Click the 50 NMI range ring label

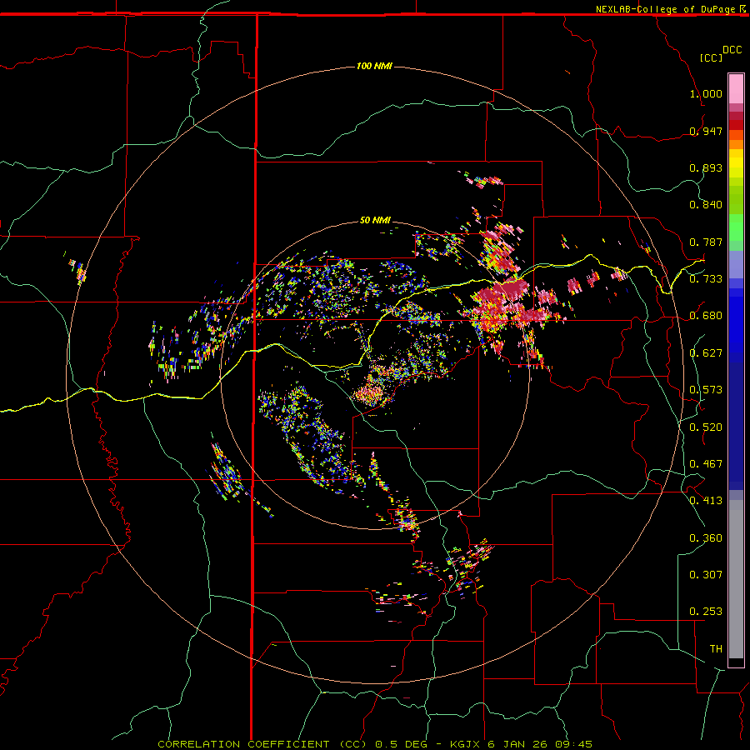[375, 220]
